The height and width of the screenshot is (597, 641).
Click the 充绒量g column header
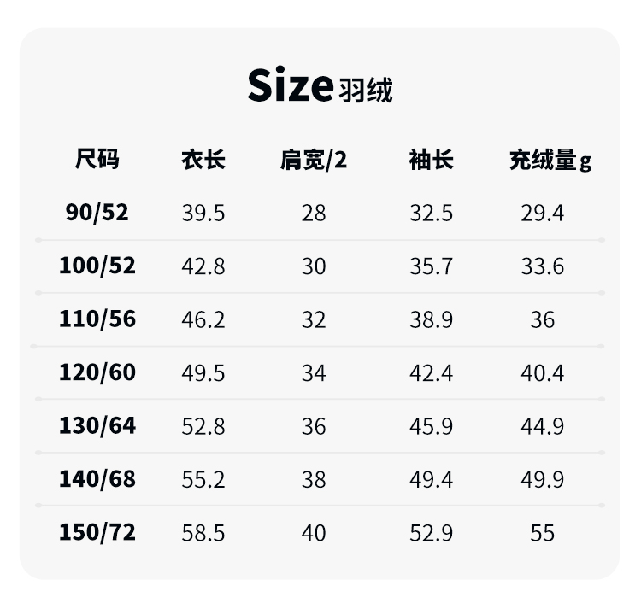coord(550,160)
